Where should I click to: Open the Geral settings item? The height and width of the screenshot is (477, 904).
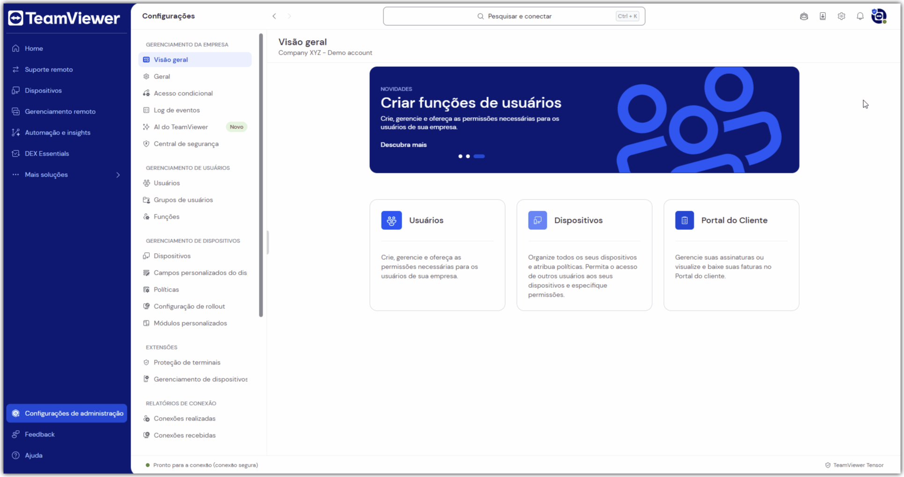click(195, 76)
